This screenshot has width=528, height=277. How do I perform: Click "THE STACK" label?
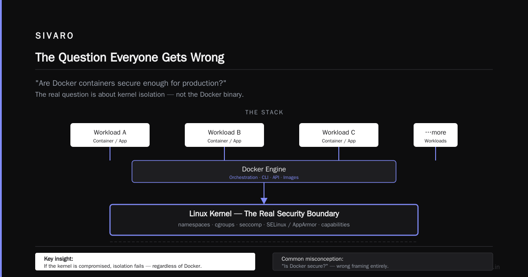tap(264, 112)
